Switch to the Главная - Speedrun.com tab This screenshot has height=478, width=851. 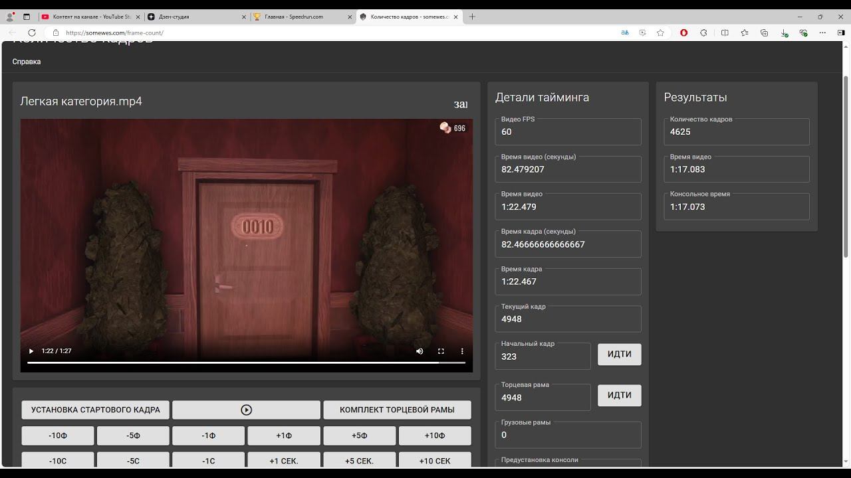[303, 17]
